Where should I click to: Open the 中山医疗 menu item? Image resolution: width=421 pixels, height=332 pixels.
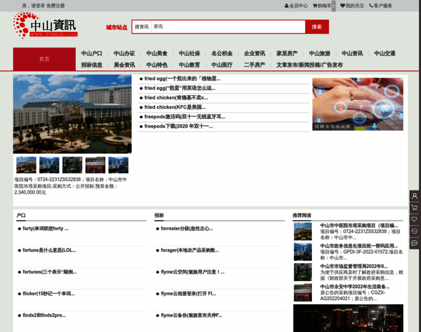pyautogui.click(x=222, y=65)
